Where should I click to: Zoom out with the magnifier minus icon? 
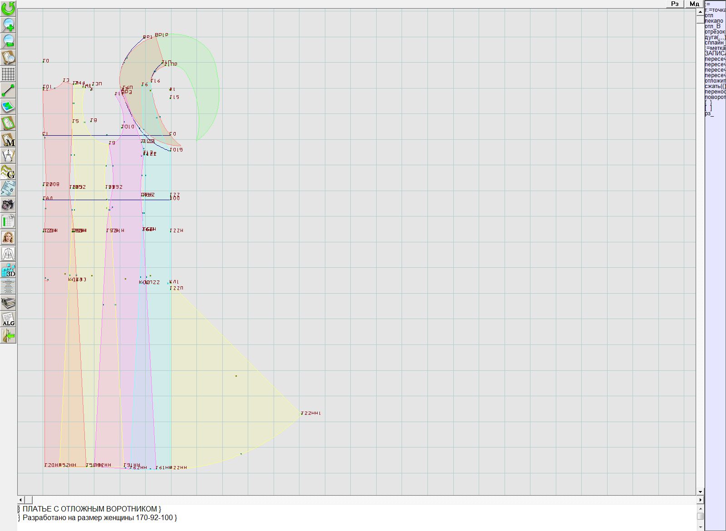click(x=8, y=41)
